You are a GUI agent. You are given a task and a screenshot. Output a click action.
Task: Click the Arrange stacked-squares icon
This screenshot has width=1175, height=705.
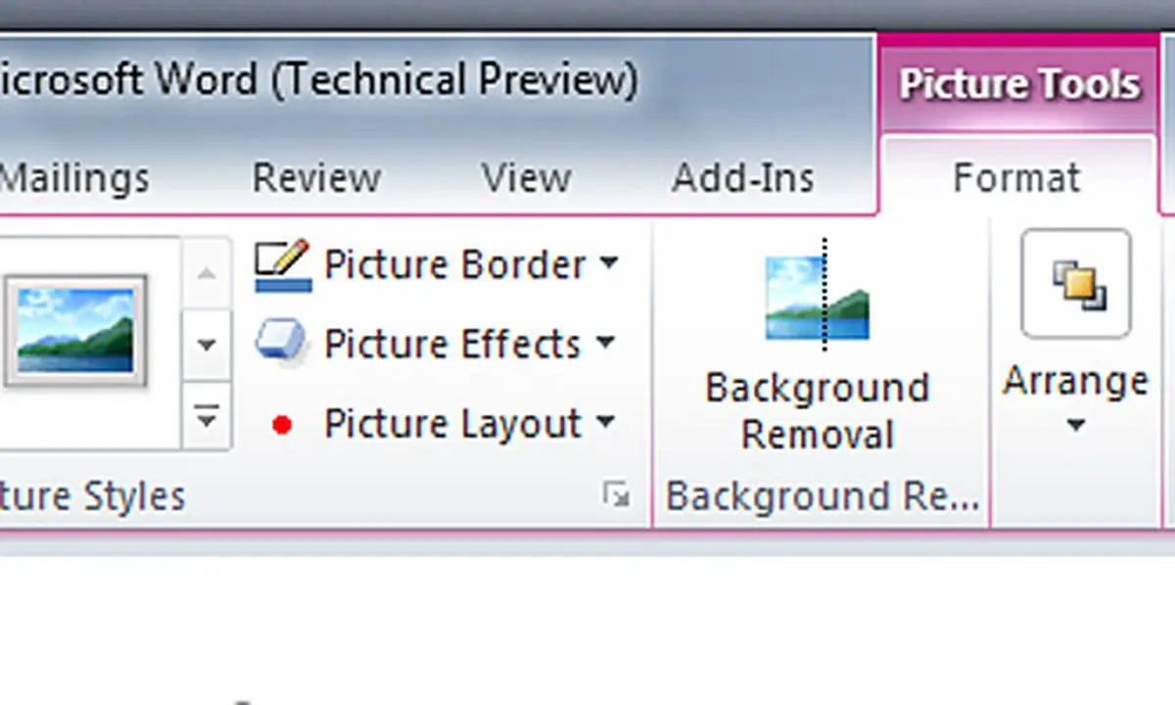click(x=1076, y=284)
